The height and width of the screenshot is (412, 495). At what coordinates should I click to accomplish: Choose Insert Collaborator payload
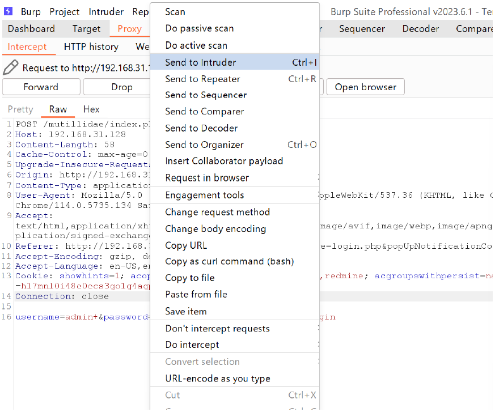tap(235, 161)
